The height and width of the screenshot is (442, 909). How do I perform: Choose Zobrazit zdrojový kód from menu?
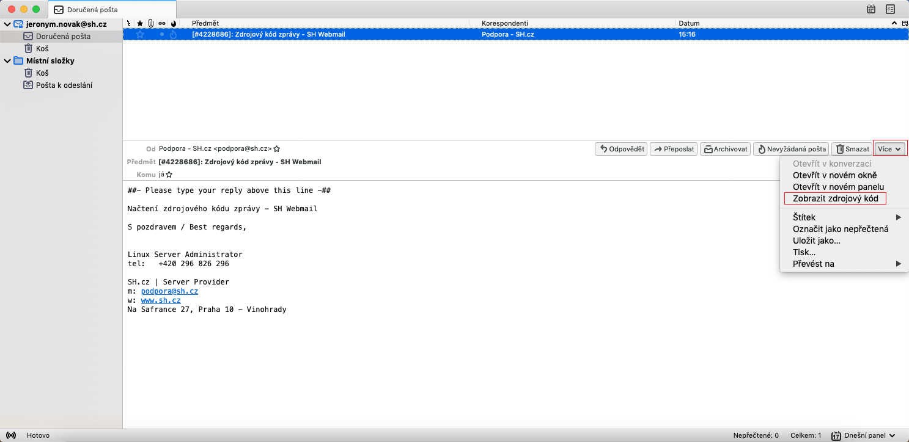pyautogui.click(x=835, y=199)
